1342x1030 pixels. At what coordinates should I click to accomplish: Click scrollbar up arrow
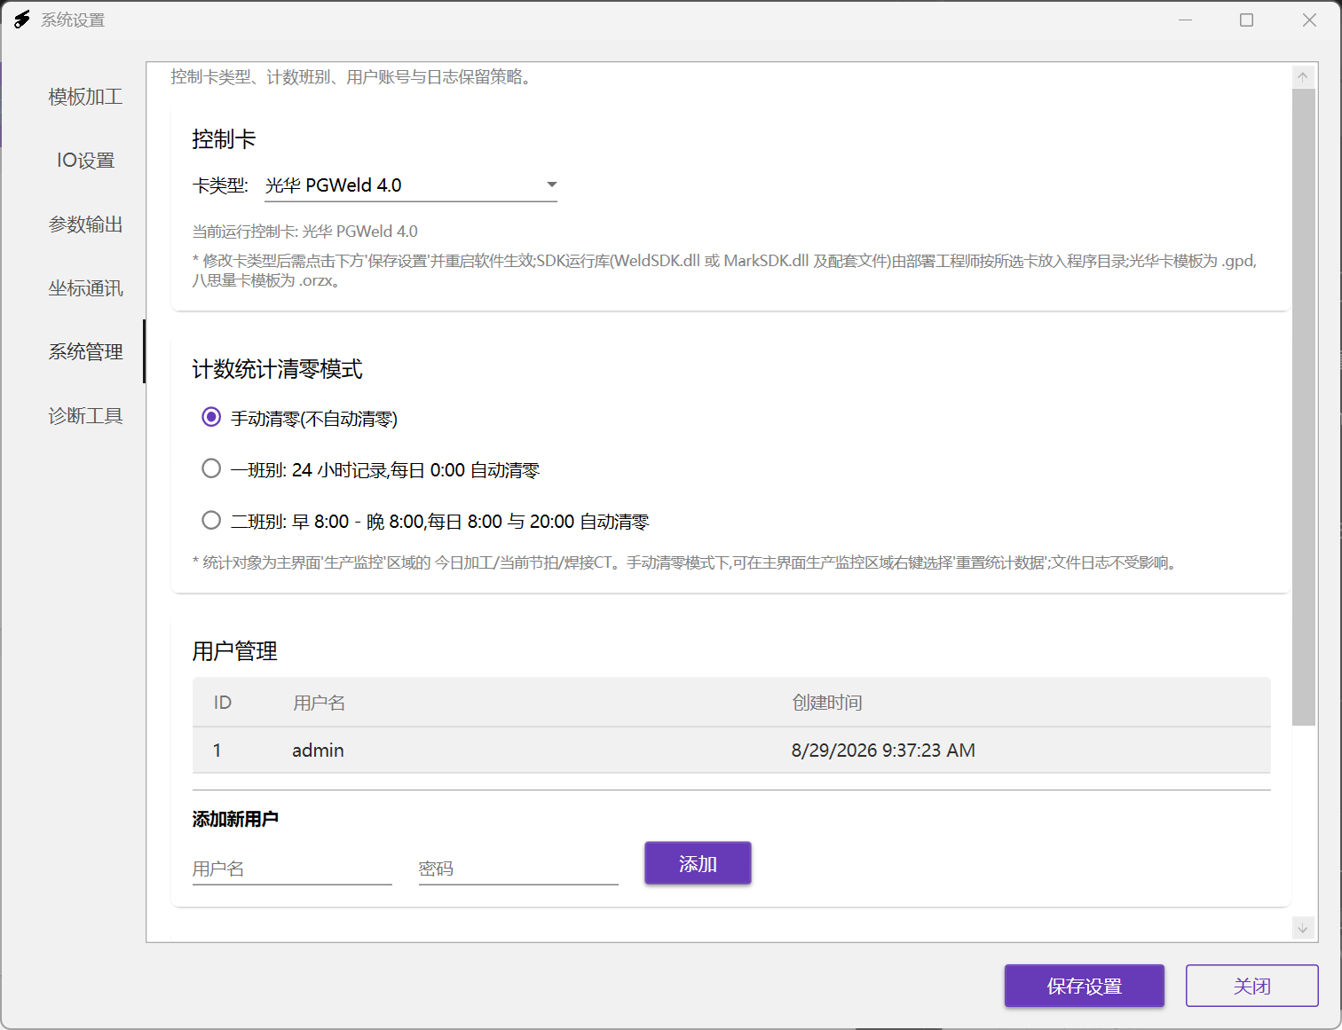tap(1303, 76)
